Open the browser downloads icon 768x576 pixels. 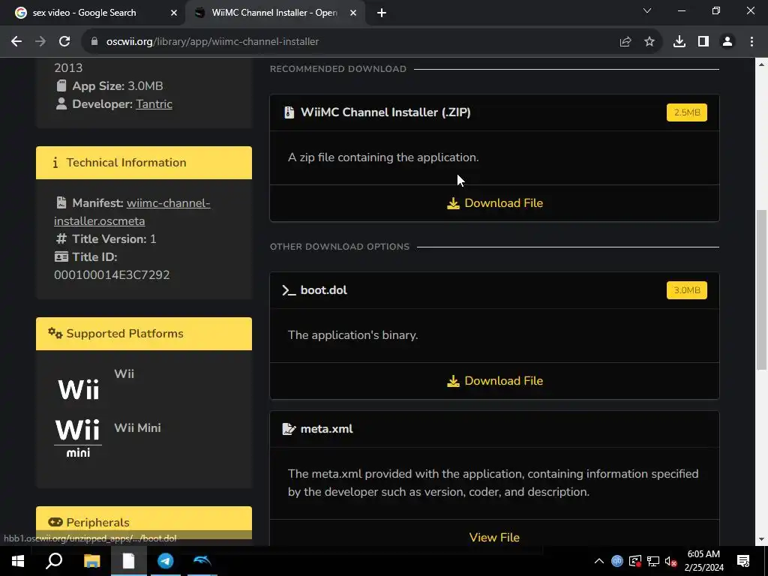679,42
